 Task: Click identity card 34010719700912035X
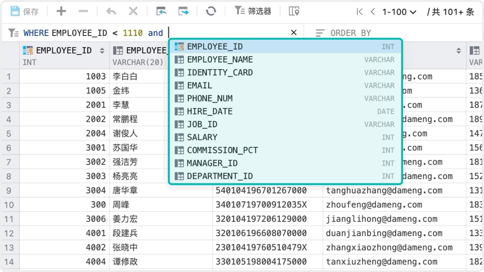click(261, 205)
